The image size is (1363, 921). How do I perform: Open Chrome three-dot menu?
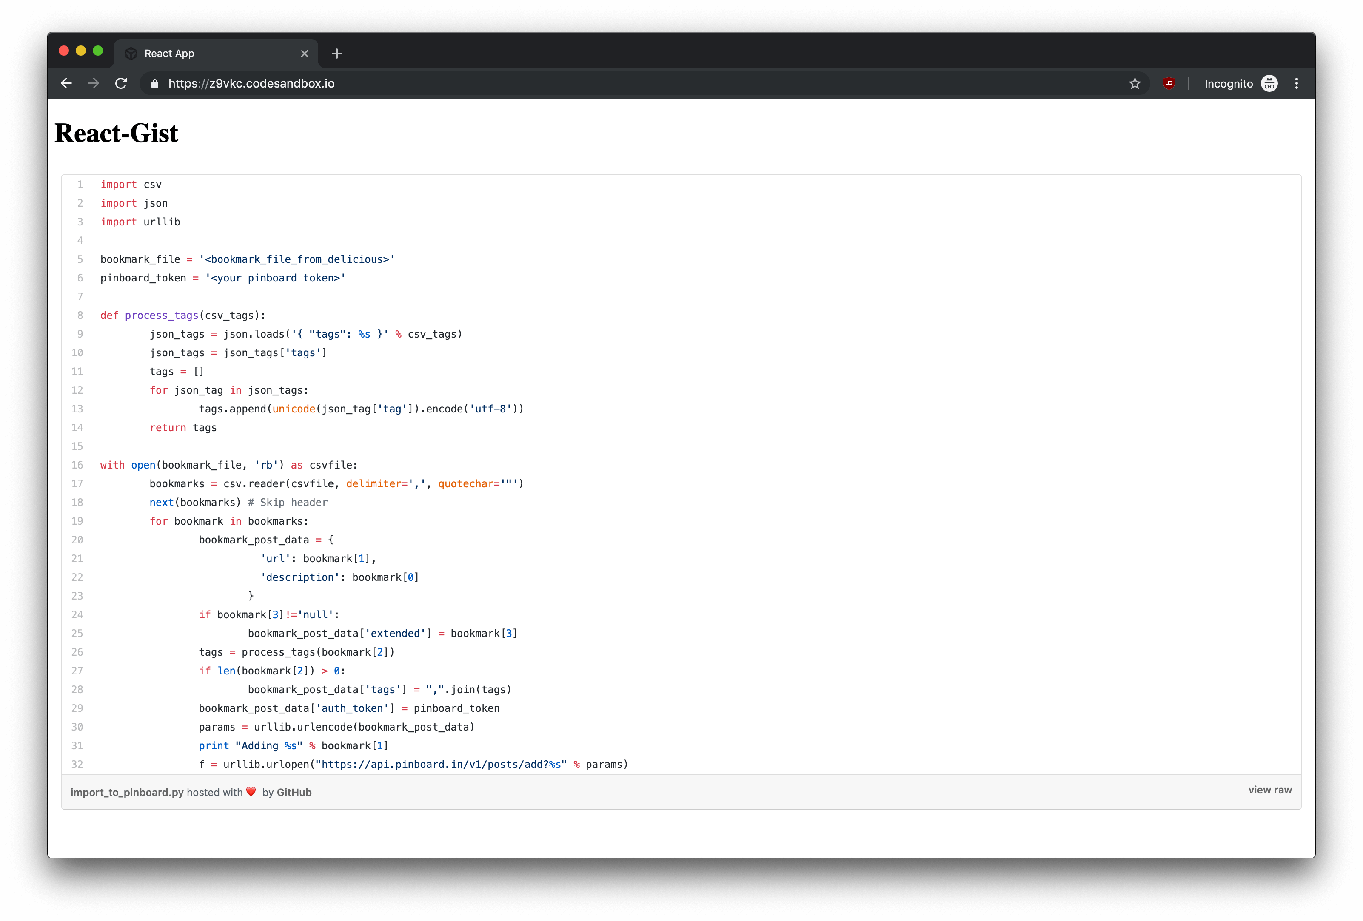[x=1297, y=83]
